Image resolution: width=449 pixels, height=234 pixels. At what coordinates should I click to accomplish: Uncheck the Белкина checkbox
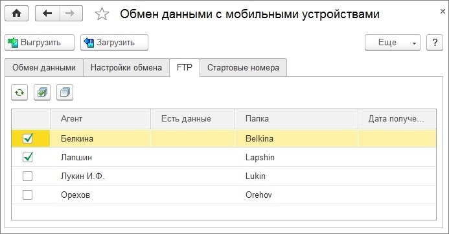pos(27,138)
